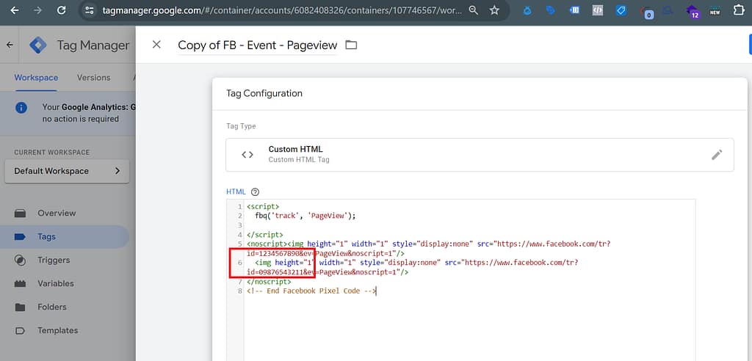Switch to the Versions tab
The height and width of the screenshot is (361, 752).
pos(93,78)
